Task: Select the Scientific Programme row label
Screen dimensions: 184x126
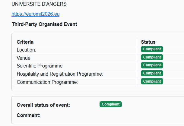Action: click(40, 66)
